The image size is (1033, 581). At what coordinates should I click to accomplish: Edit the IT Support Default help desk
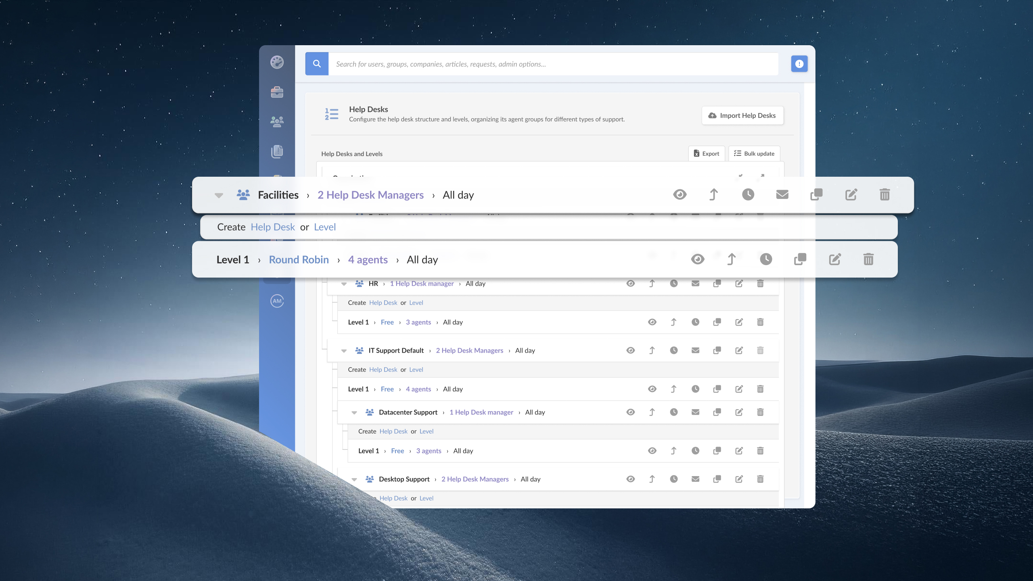(739, 350)
